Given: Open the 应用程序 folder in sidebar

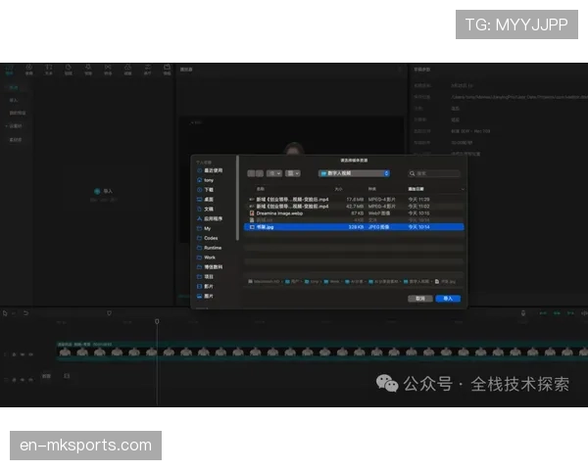Looking at the screenshot, I should [x=213, y=218].
